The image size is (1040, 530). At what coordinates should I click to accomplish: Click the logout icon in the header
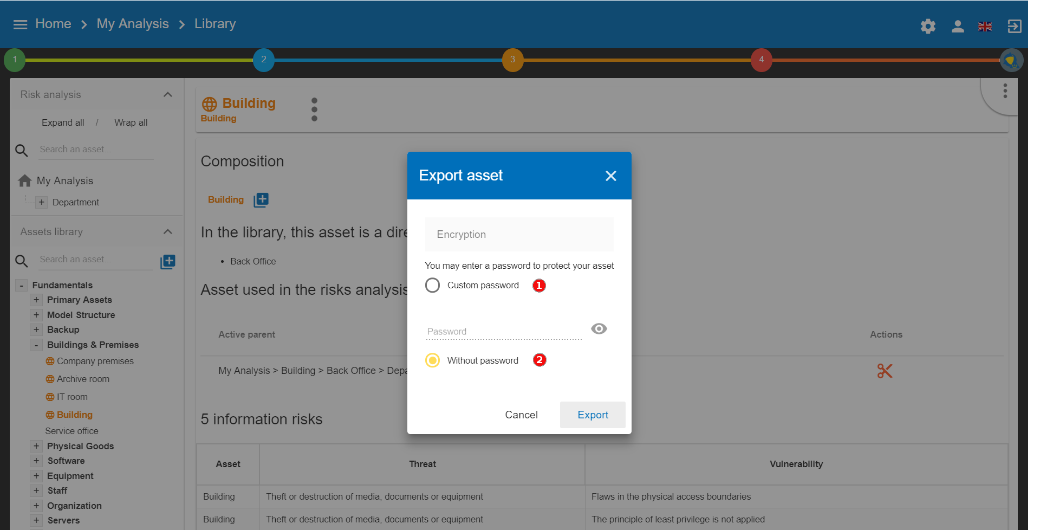coord(1015,26)
